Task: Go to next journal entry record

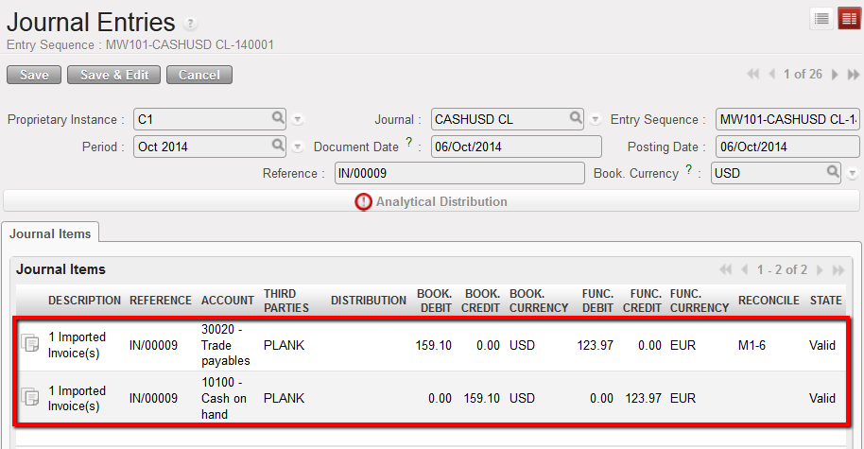Action: [835, 74]
